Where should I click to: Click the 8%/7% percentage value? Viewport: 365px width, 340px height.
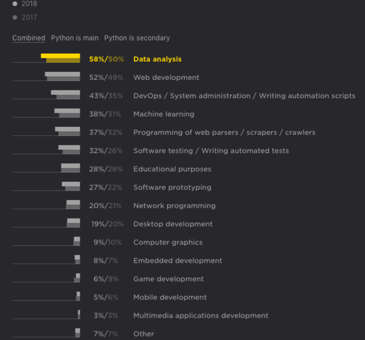coord(106,261)
